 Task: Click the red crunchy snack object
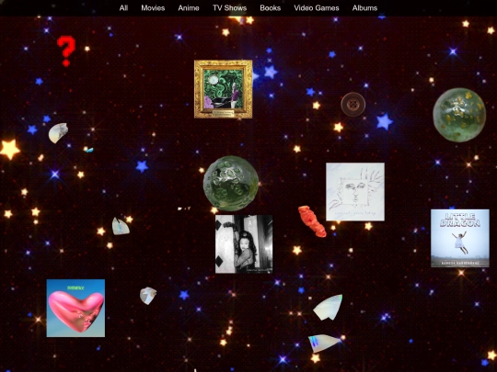click(x=312, y=221)
